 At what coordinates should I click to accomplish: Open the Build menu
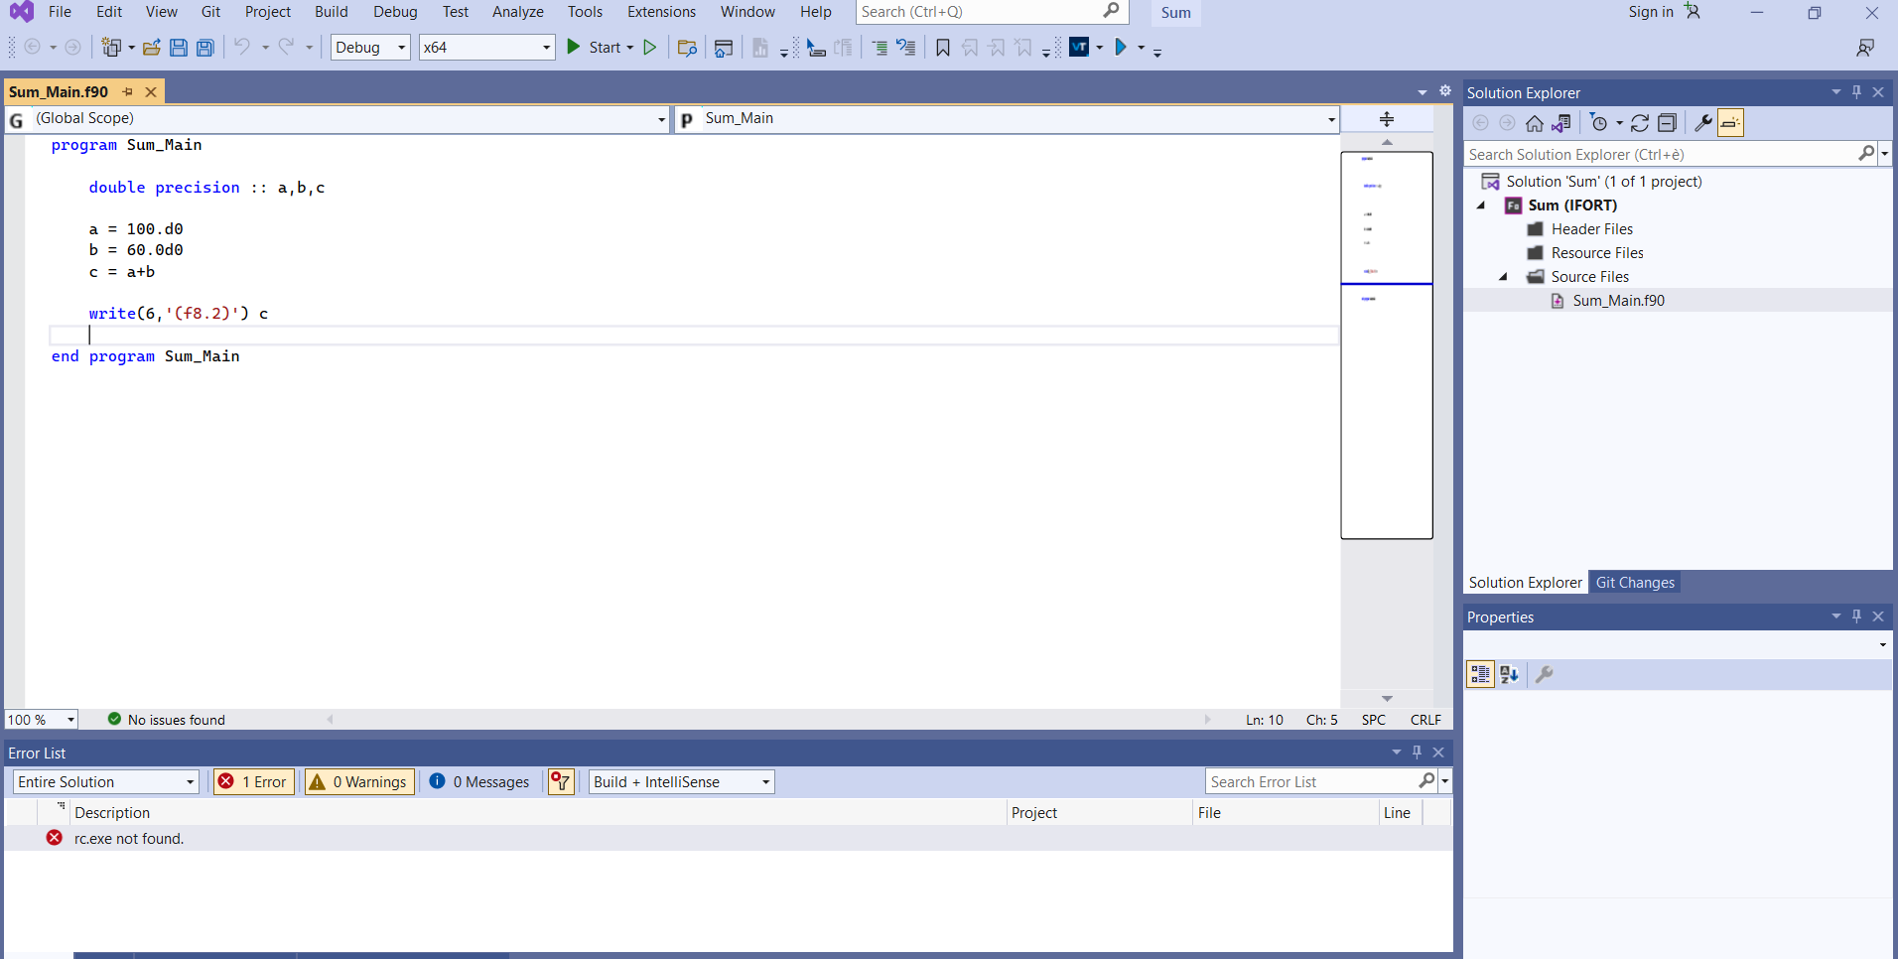pos(332,12)
